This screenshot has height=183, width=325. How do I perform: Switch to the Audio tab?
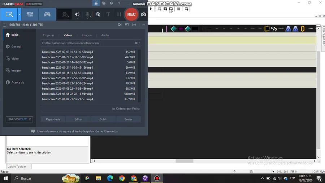[105, 35]
